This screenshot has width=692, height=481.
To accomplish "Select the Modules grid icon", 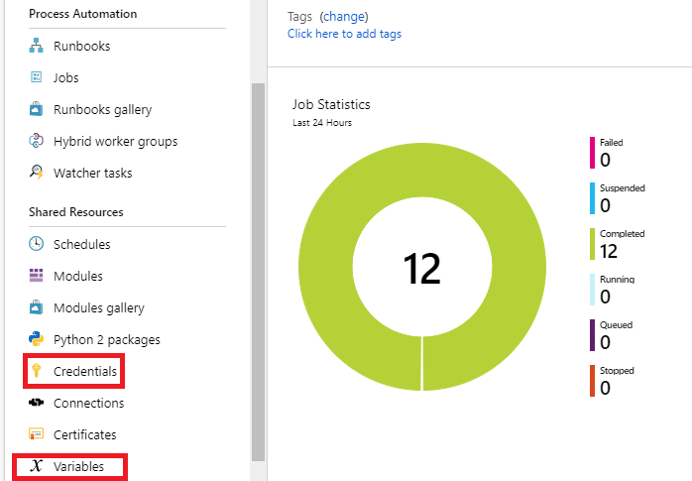I will point(37,276).
